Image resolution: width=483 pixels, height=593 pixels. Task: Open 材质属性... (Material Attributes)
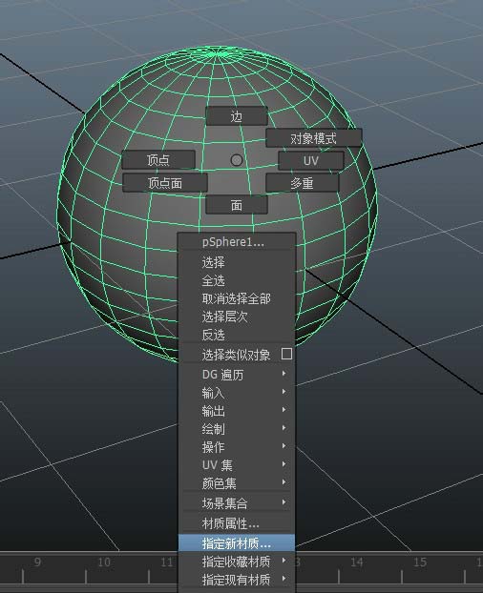pos(237,523)
